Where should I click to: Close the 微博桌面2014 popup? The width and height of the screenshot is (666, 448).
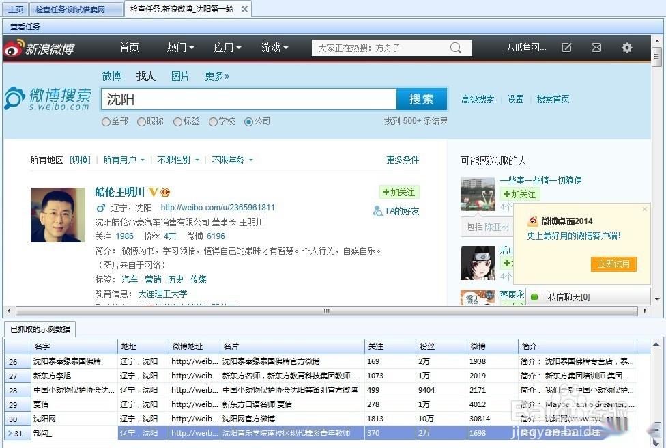coord(645,209)
